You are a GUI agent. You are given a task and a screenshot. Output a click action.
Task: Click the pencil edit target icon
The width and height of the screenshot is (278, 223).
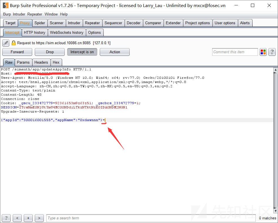pyautogui.click(x=6, y=43)
